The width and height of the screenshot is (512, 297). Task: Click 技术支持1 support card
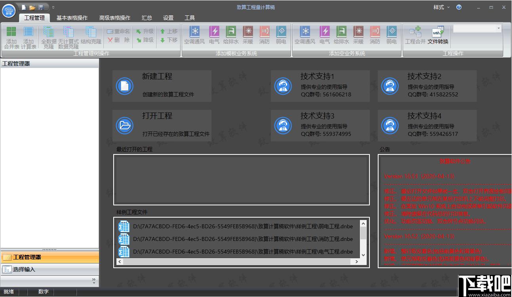pos(320,86)
